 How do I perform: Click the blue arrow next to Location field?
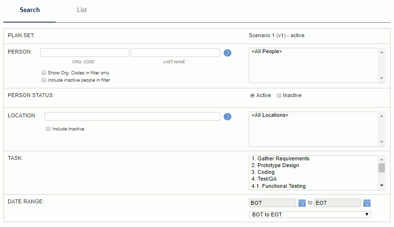(x=227, y=116)
